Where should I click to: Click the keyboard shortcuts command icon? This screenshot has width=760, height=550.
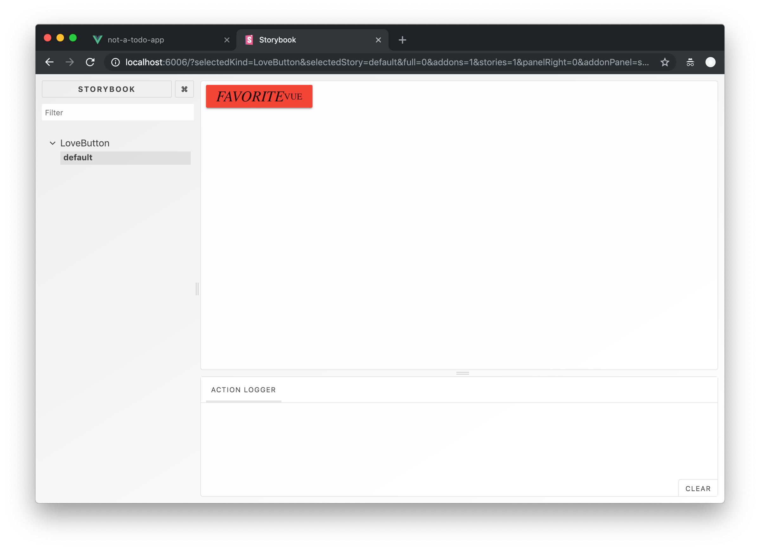[x=184, y=89]
